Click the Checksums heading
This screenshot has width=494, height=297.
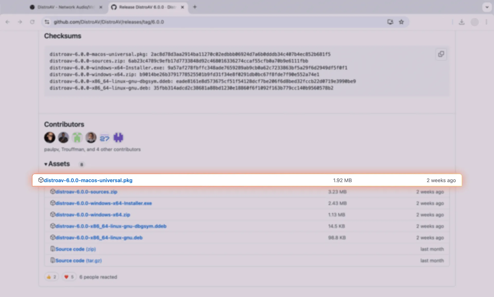click(63, 36)
